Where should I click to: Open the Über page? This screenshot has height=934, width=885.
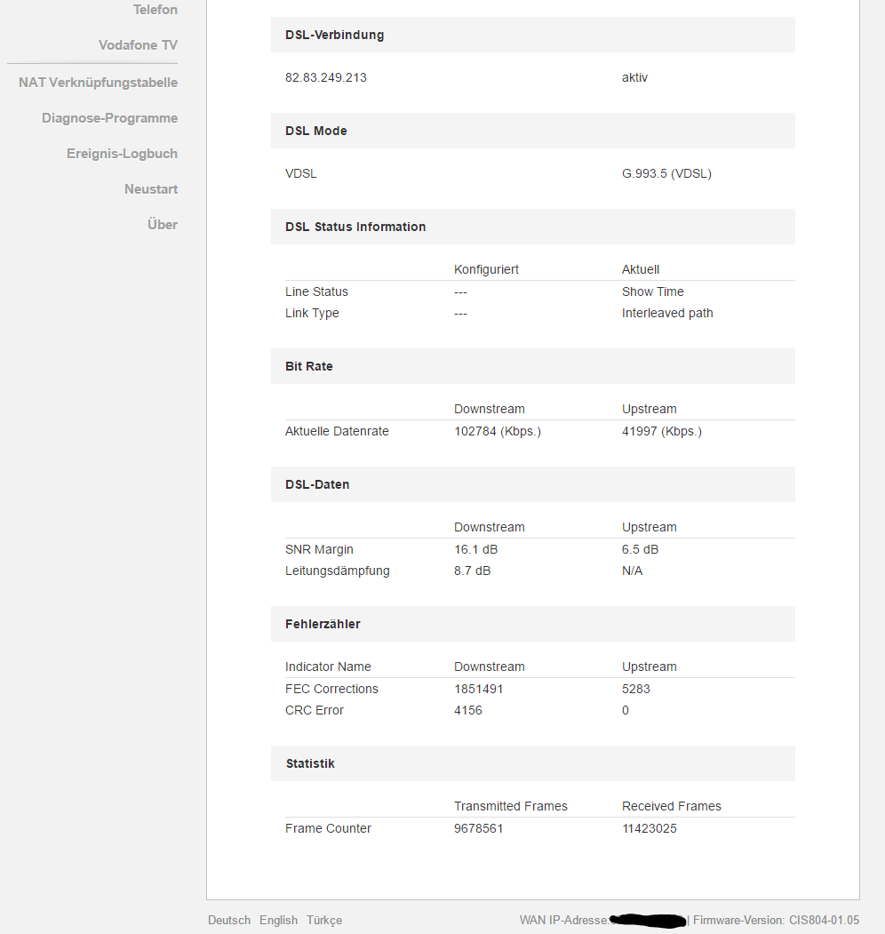point(163,225)
